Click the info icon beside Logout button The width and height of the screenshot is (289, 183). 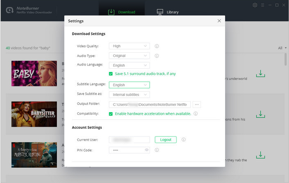183,140
